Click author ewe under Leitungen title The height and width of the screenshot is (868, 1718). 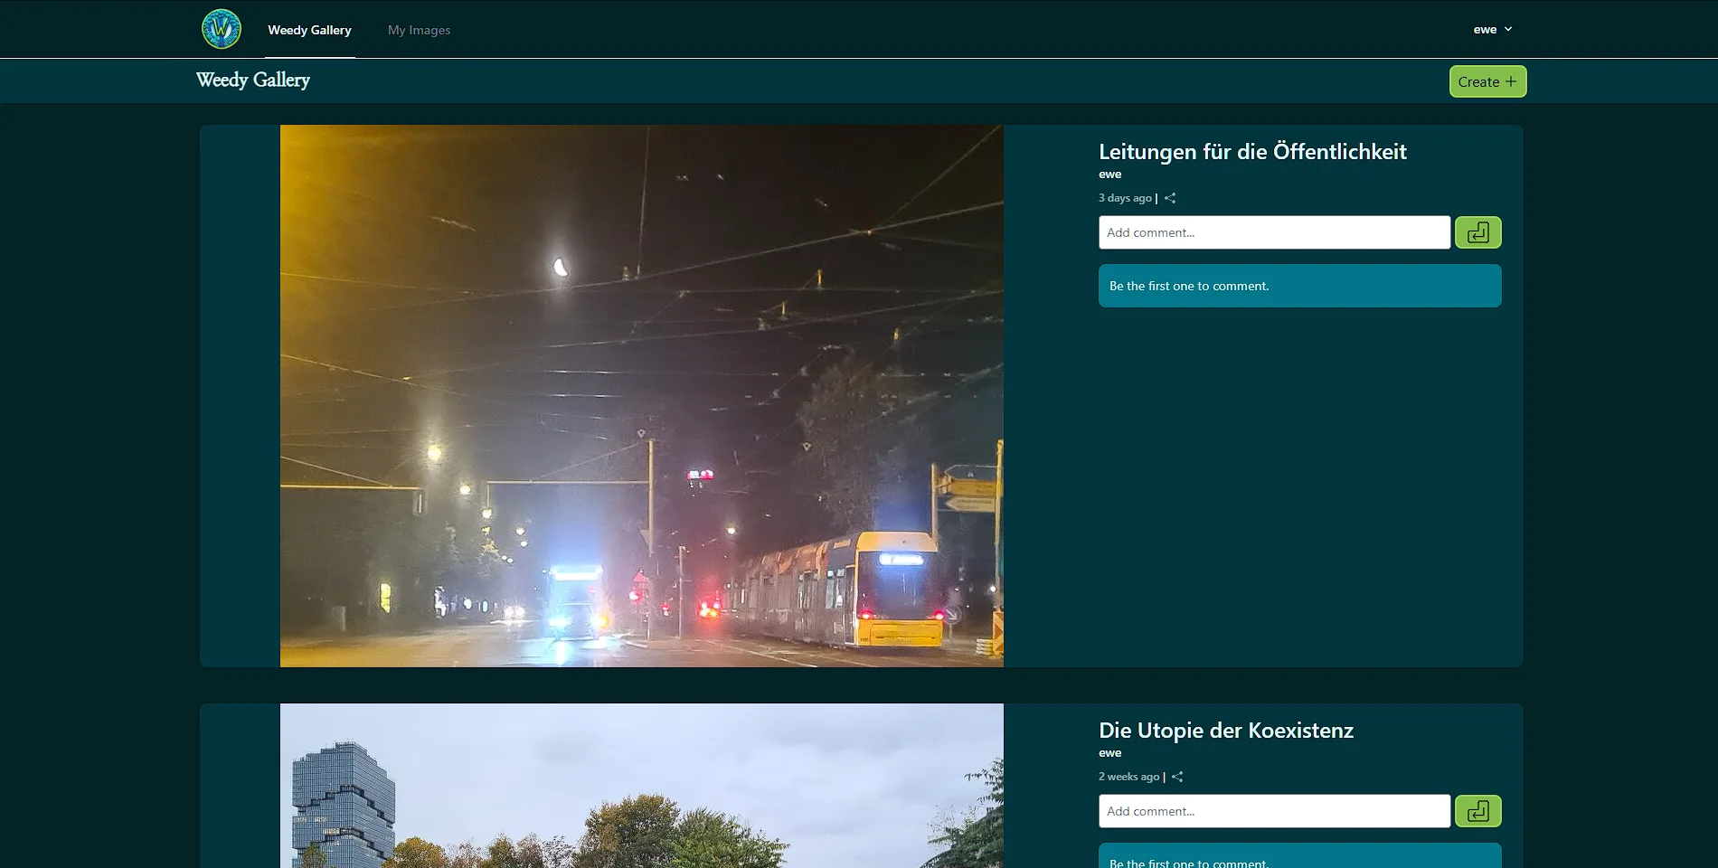point(1109,175)
